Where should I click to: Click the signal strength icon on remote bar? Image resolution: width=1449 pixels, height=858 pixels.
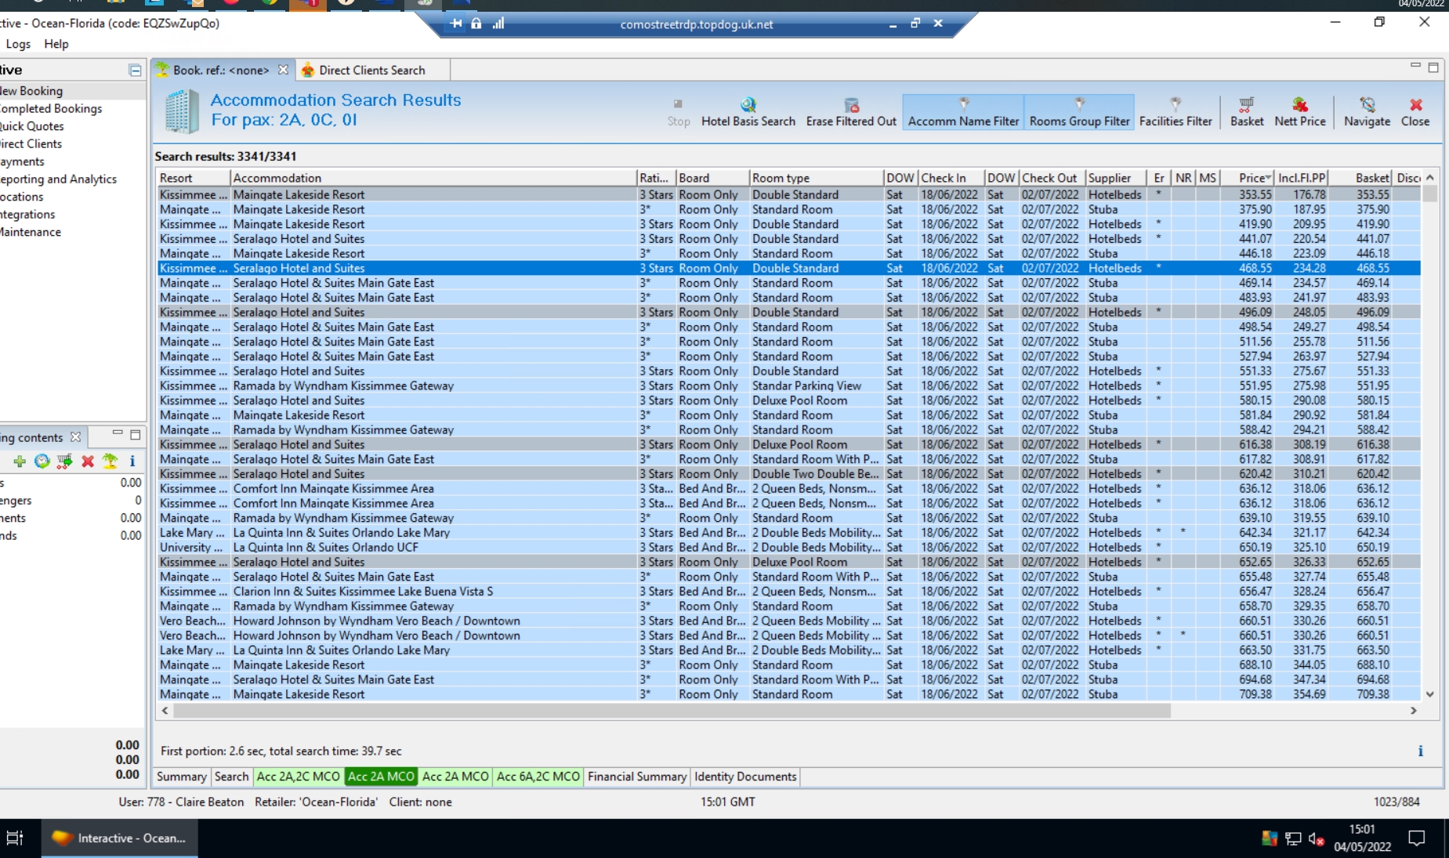(498, 24)
